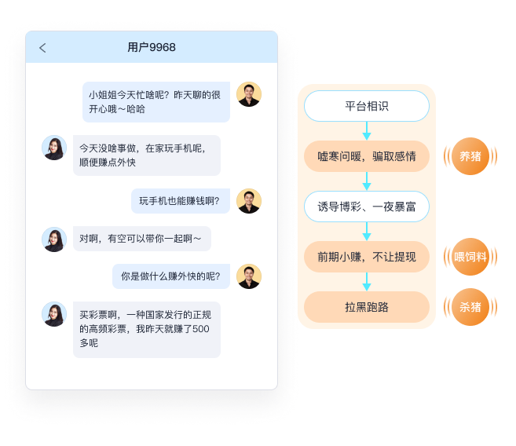Image resolution: width=516 pixels, height=446 pixels.
Task: Click the bubble 你是做什么赚外快的呢？
Action: click(x=171, y=276)
